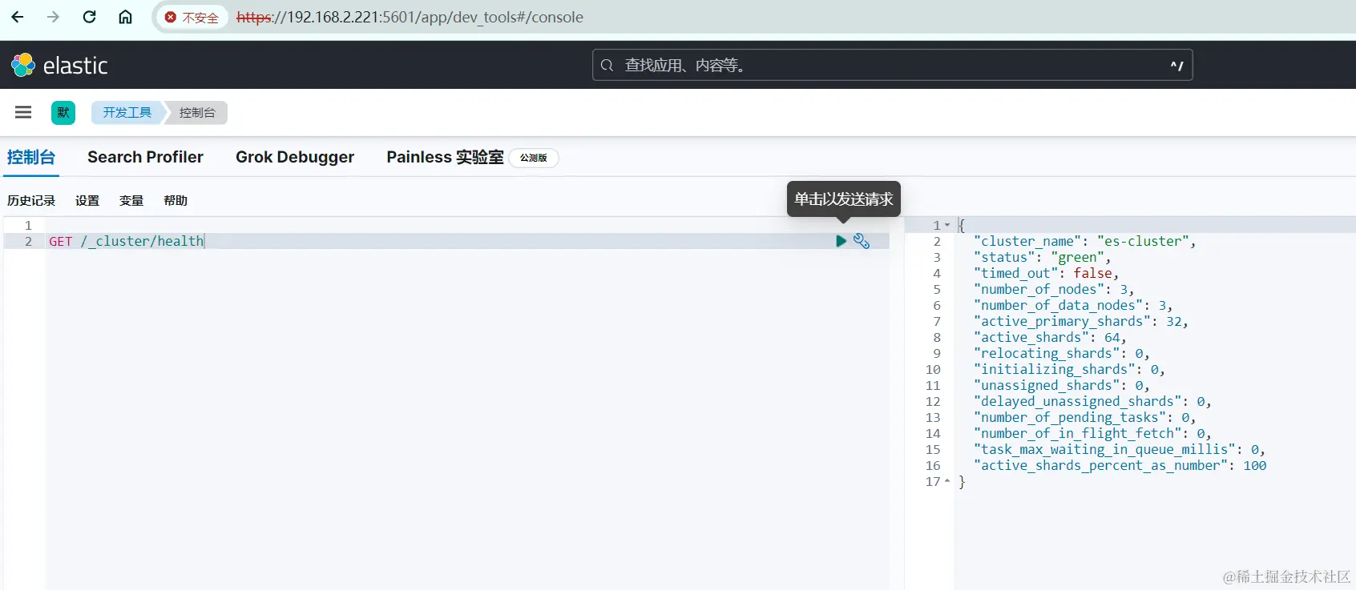Click the "task_max_waiting_in_queue_millis": 0 line
This screenshot has height=590, width=1356.
coord(1120,449)
